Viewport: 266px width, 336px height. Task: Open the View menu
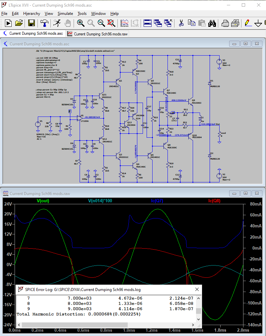tap(49, 14)
